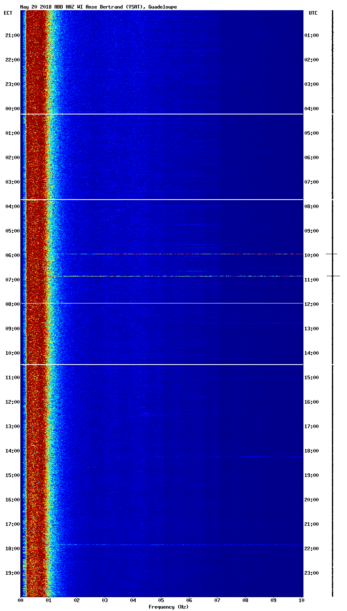Select the 16:00 label on ECT axis
The image size is (347, 611).
[x=12, y=500]
